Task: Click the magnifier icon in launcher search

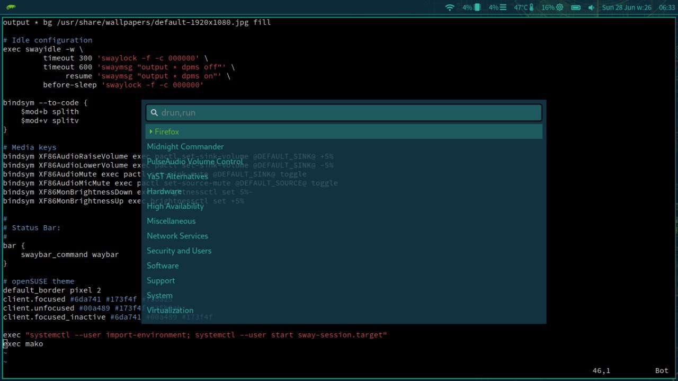Action: 154,112
